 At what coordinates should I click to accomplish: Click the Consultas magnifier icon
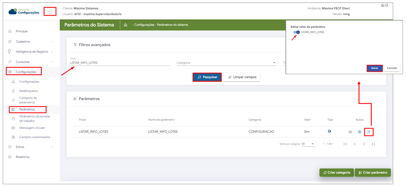pos(10,62)
